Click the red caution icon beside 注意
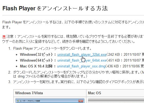Screen dimensions: 144x103 pos(4,37)
